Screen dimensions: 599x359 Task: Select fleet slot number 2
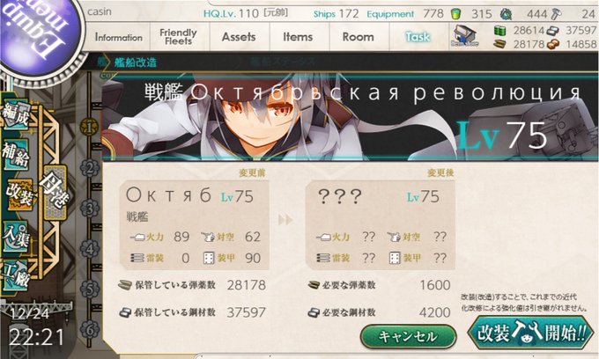[89, 168]
